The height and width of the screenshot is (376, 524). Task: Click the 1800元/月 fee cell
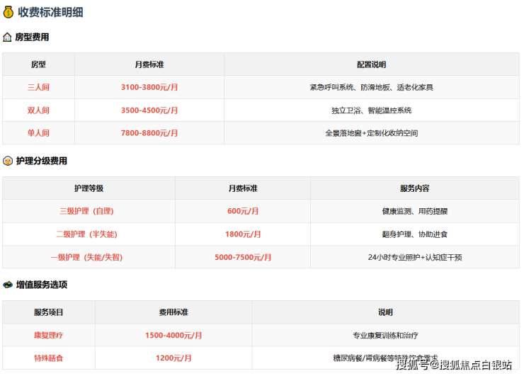(243, 234)
